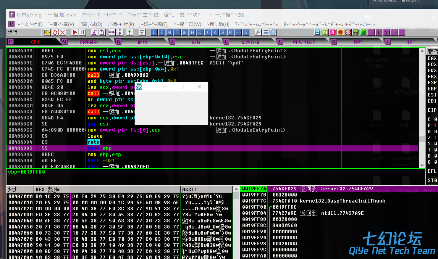
Task: Click the Go to address toolbar icon
Action: click(142, 32)
